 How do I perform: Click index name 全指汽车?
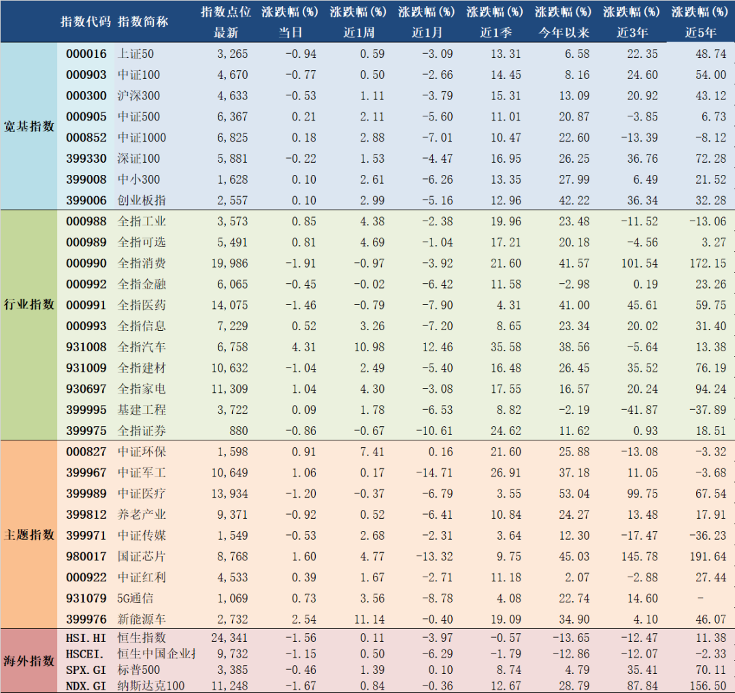142,347
